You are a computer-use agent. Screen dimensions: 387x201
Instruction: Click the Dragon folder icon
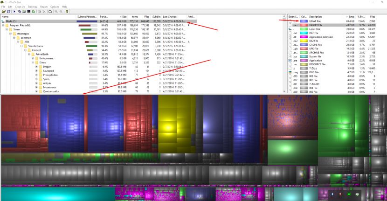[41, 67]
